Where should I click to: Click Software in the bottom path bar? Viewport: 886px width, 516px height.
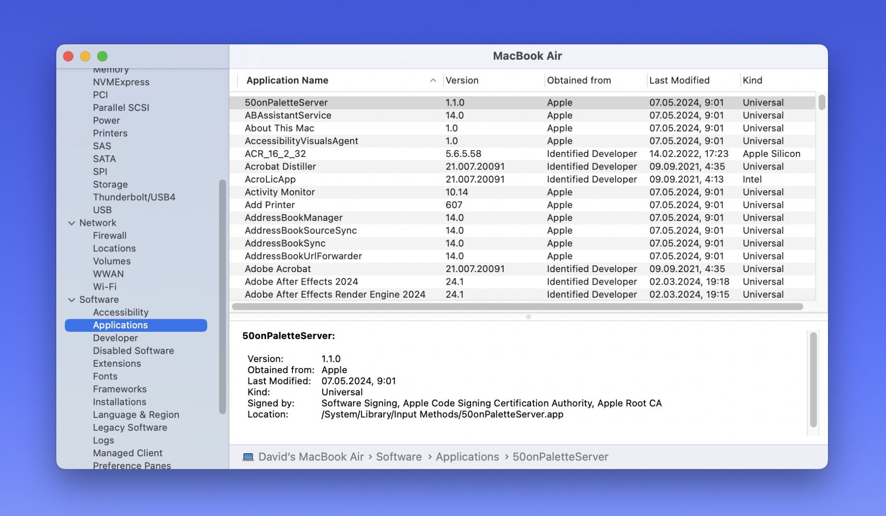pyautogui.click(x=398, y=457)
